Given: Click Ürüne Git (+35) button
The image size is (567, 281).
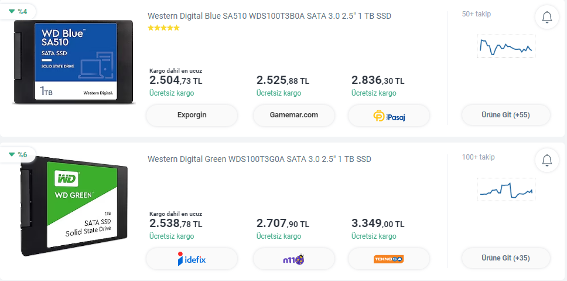Looking at the screenshot, I should click(x=506, y=258).
